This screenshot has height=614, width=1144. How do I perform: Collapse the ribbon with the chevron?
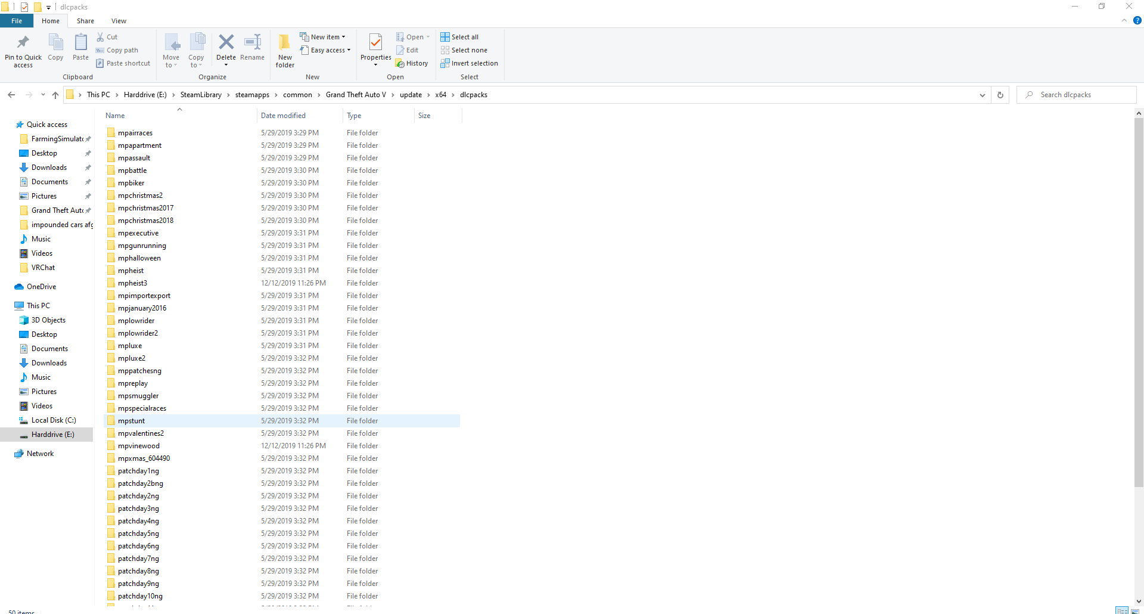[x=1124, y=20]
